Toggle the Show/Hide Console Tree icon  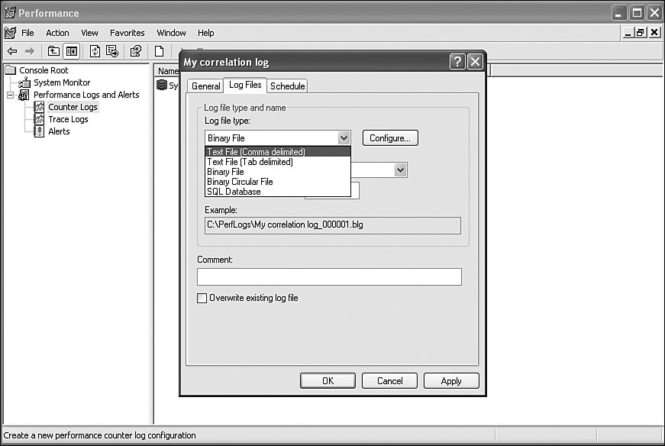(x=71, y=51)
